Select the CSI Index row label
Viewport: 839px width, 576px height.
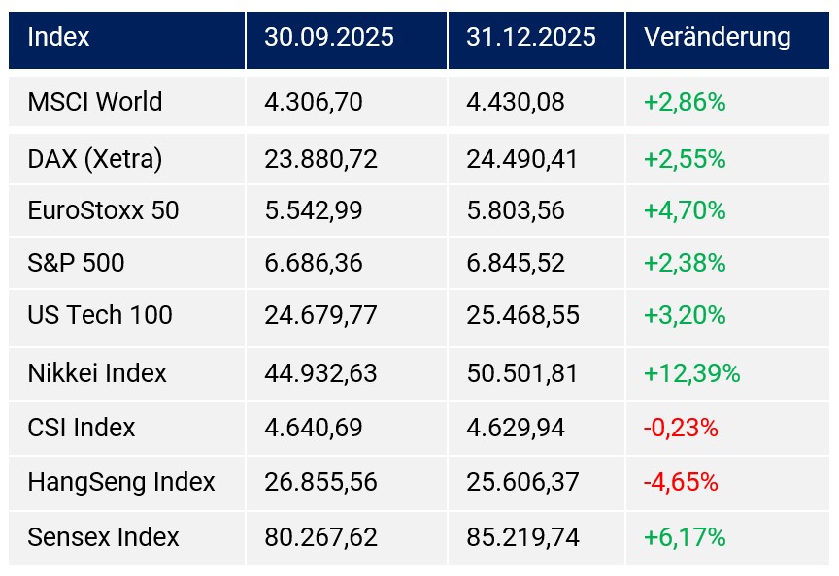click(82, 428)
